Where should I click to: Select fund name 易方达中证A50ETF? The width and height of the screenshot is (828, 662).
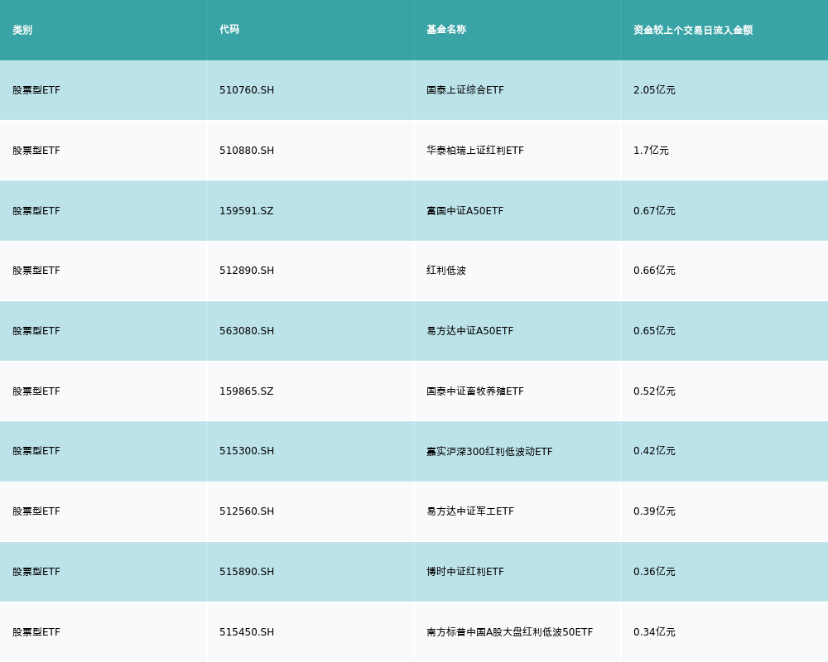pos(470,331)
